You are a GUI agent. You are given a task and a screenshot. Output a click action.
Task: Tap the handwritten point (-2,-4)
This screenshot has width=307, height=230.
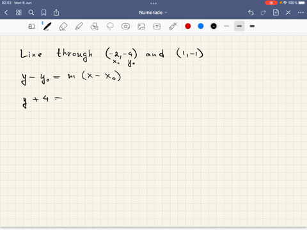point(122,54)
